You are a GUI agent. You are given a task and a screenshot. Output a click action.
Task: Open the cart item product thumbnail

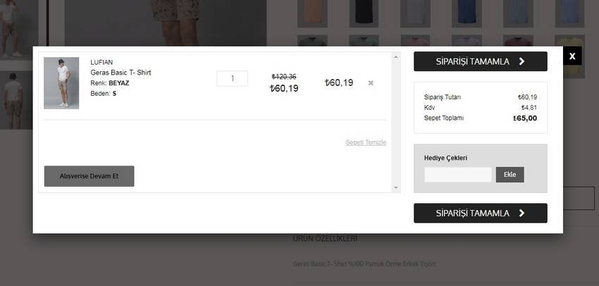[61, 83]
